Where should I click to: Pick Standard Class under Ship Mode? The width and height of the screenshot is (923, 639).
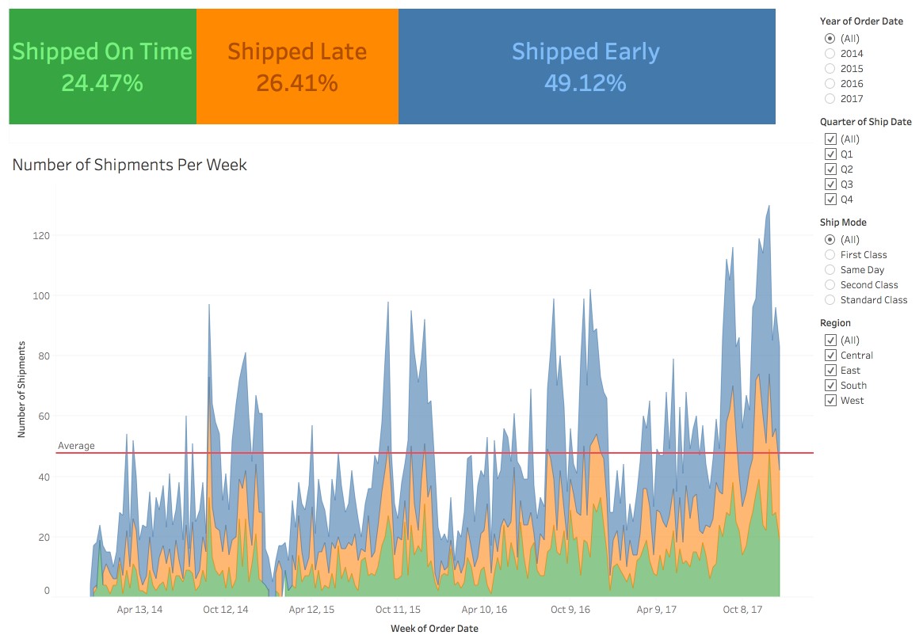(x=830, y=299)
